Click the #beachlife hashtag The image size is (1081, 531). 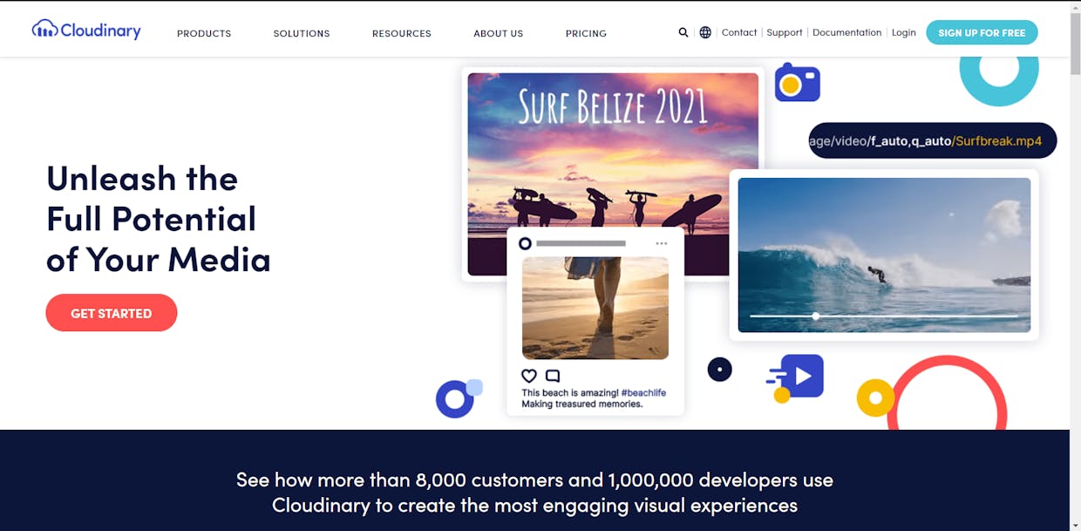(643, 393)
